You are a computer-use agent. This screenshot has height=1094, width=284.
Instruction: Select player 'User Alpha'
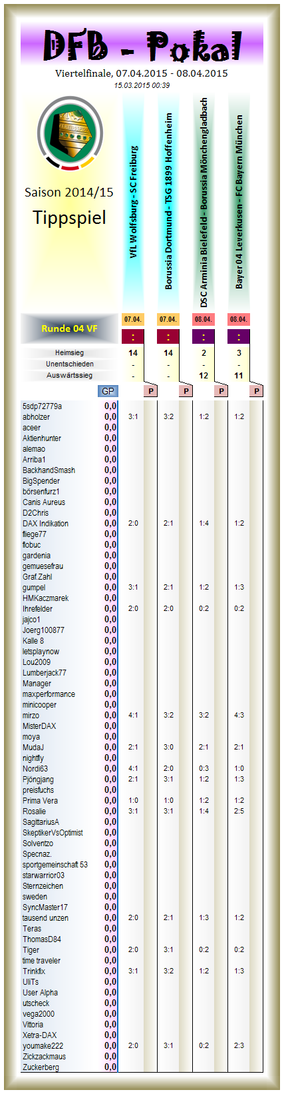coord(40,992)
